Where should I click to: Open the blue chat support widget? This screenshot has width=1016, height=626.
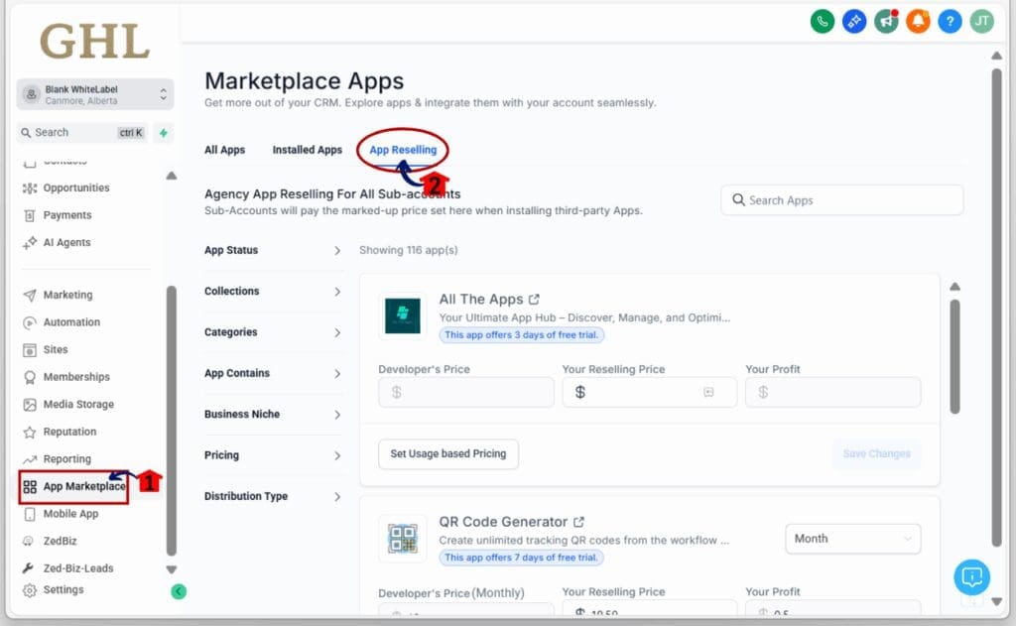point(971,576)
